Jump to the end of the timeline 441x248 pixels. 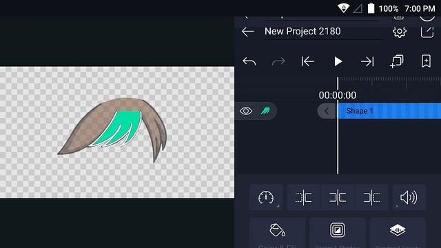pyautogui.click(x=367, y=61)
